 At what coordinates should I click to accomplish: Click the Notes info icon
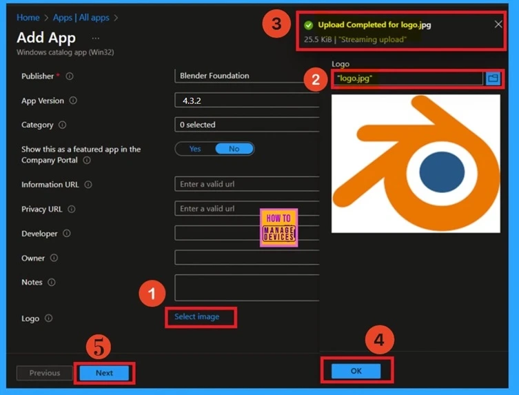point(51,282)
